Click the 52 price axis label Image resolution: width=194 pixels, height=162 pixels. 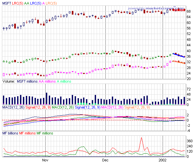pos(189,34)
